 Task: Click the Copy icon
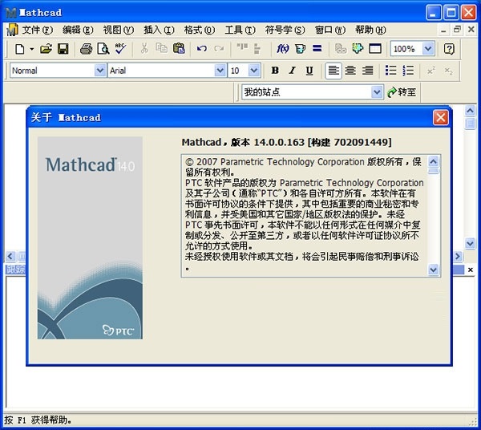pyautogui.click(x=161, y=48)
